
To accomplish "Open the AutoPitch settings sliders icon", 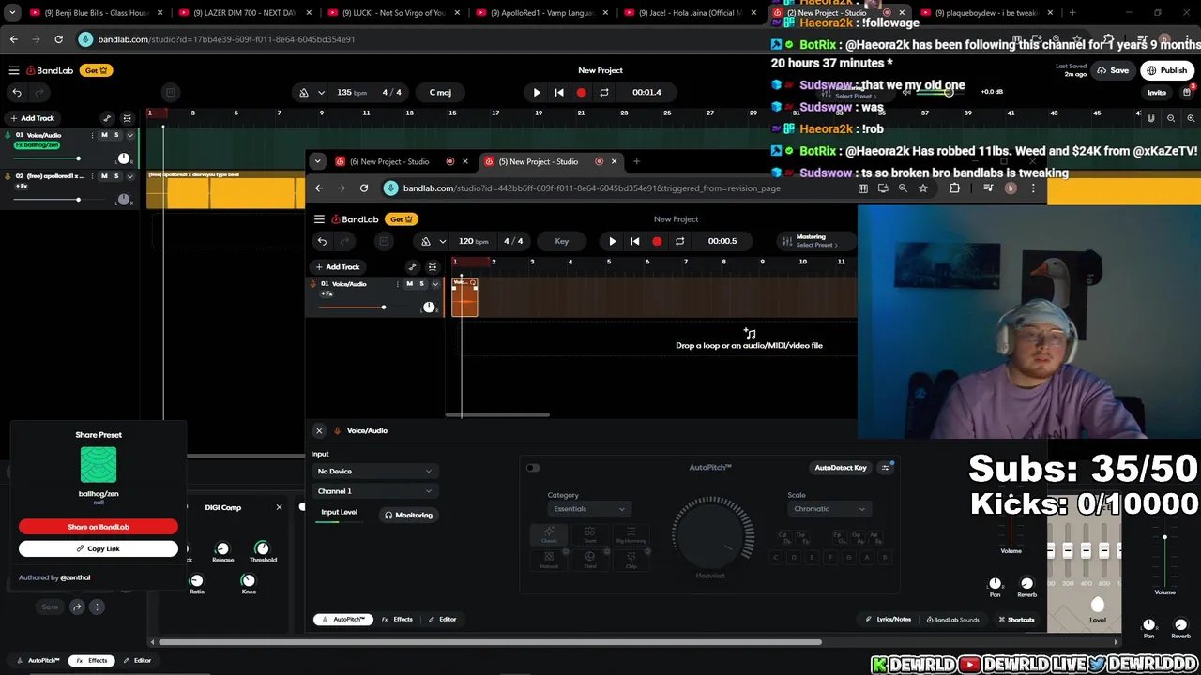I will [x=885, y=468].
